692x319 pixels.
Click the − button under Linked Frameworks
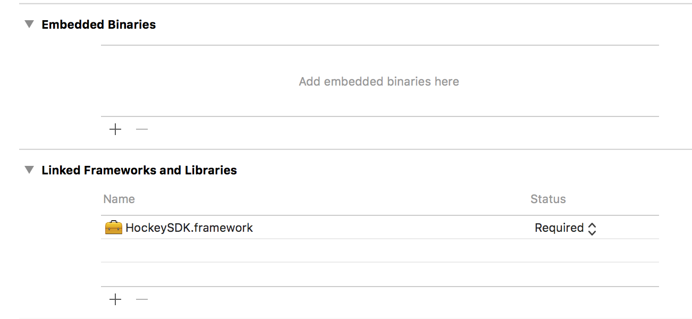(x=141, y=299)
